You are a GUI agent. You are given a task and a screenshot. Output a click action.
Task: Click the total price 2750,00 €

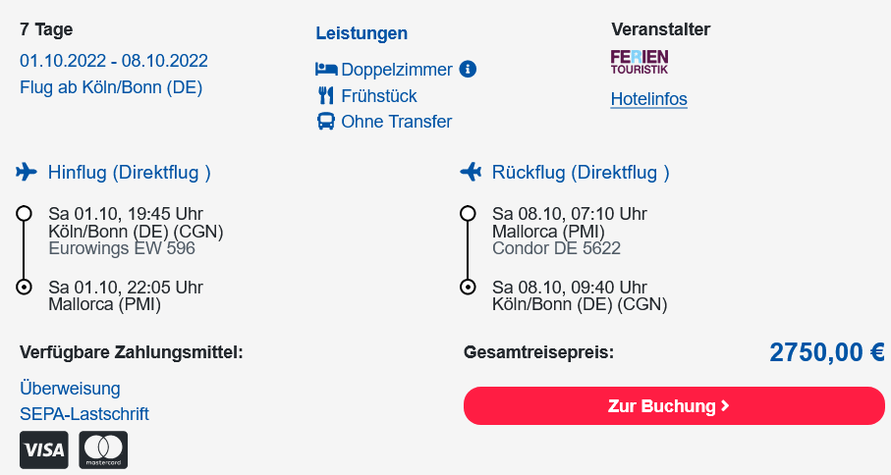(x=827, y=352)
